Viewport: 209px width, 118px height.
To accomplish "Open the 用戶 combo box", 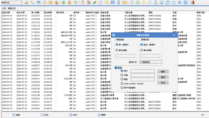I will (153, 71).
